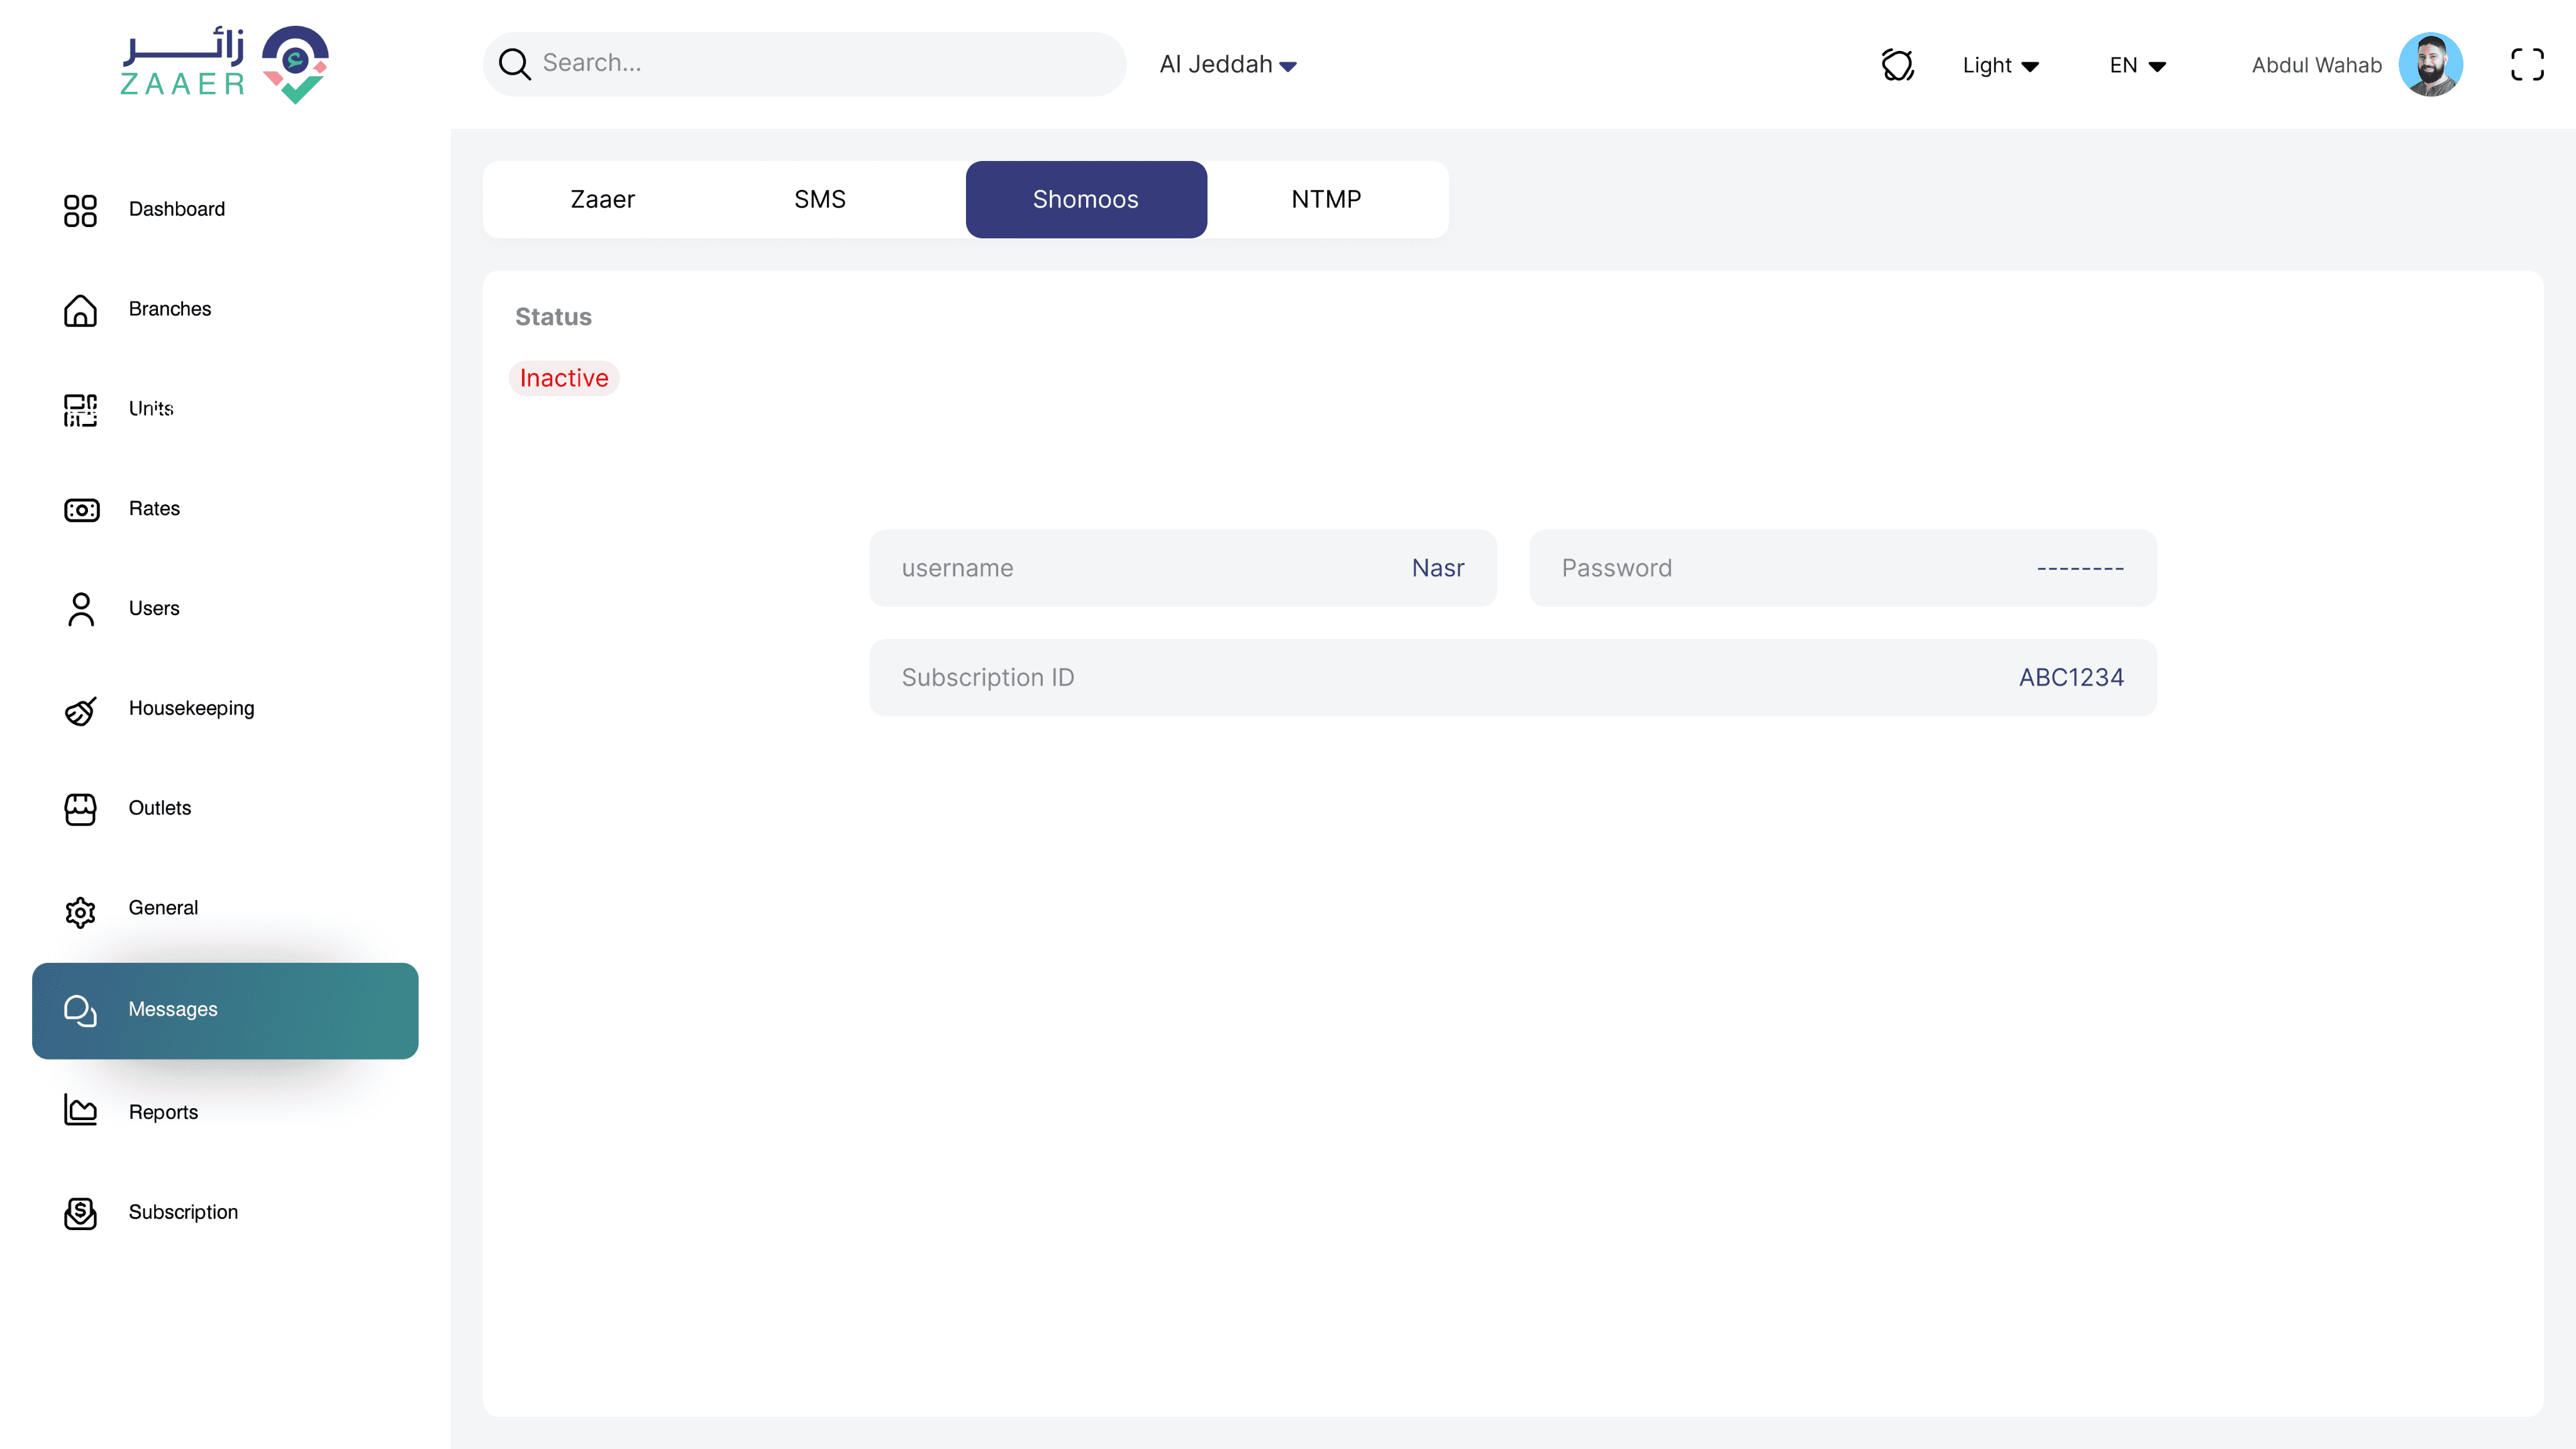Open the Reports sidebar link

163,1112
